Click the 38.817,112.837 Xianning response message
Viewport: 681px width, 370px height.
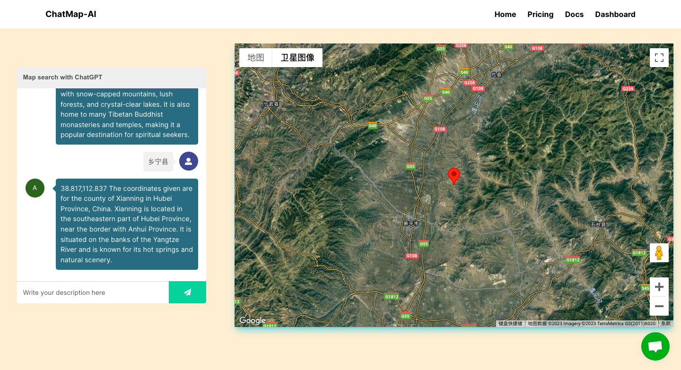pos(127,224)
